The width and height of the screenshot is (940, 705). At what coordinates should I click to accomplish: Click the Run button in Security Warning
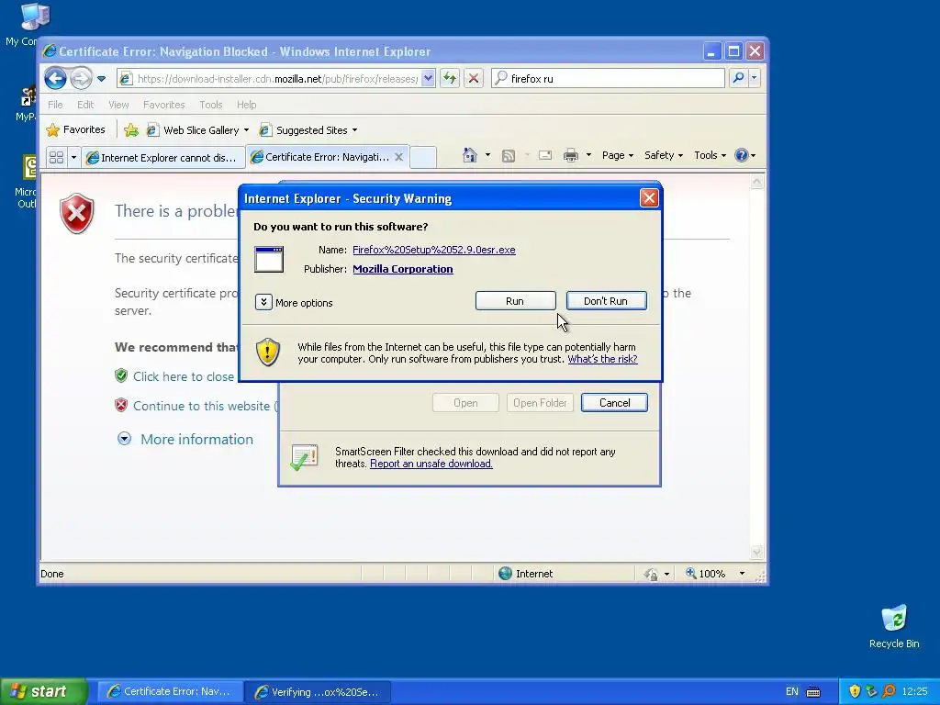click(515, 301)
